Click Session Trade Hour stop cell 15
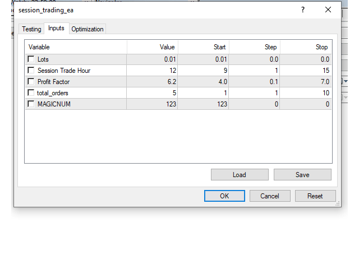The height and width of the screenshot is (269, 359). 305,71
